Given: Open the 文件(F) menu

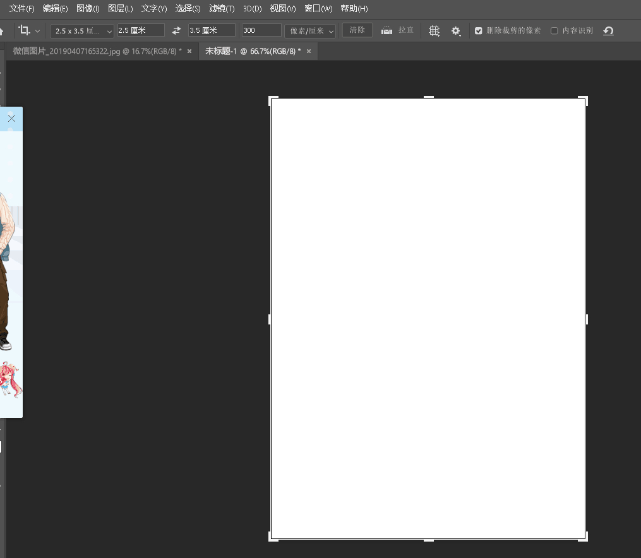Looking at the screenshot, I should (21, 8).
